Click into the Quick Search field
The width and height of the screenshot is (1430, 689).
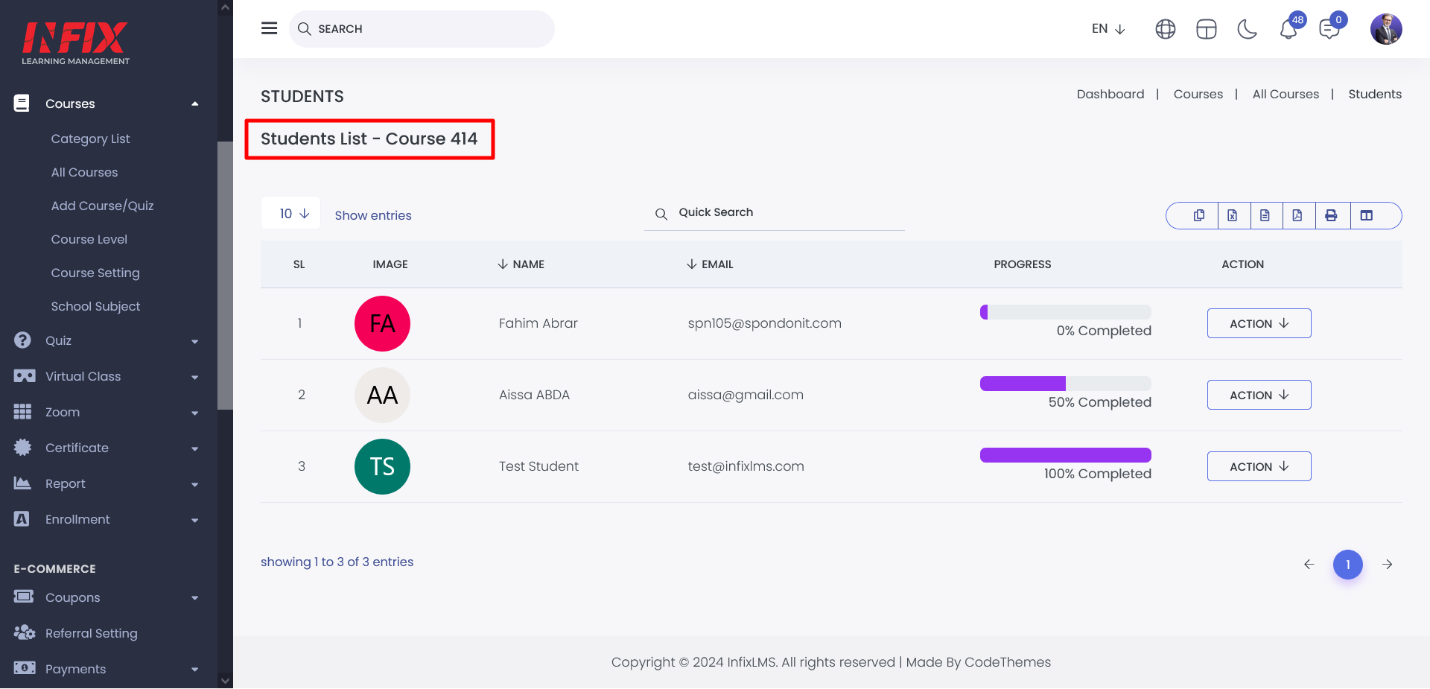click(782, 213)
